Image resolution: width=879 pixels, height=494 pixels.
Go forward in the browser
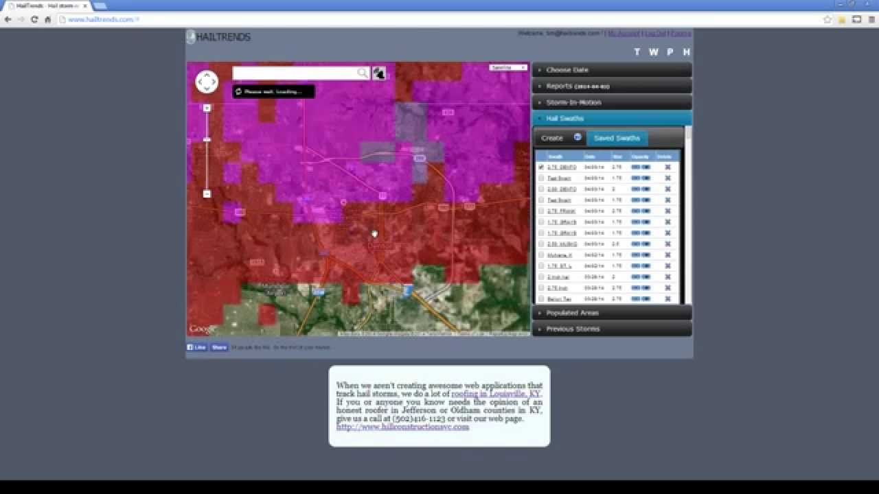[x=21, y=19]
